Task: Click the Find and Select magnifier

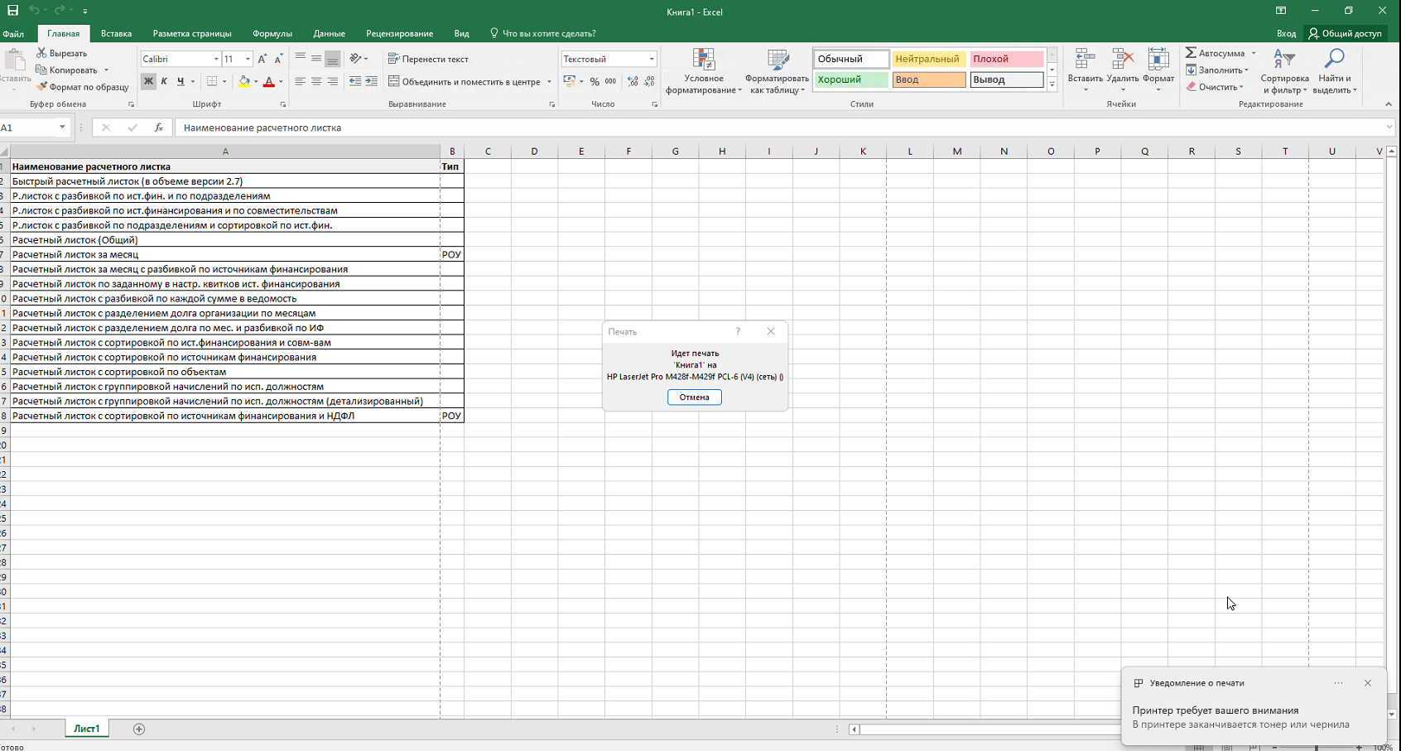Action: pyautogui.click(x=1334, y=60)
